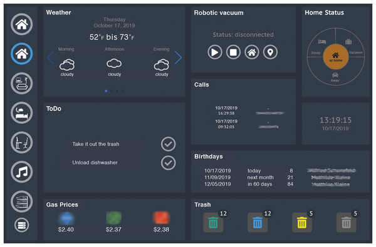376x247 pixels.
Task: Click the yellow trash bin icon
Action: click(x=302, y=223)
